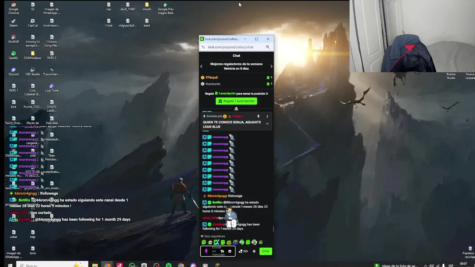Collapse the gifters leaderboard with up arrow
The width and height of the screenshot is (475, 267).
coord(236,109)
